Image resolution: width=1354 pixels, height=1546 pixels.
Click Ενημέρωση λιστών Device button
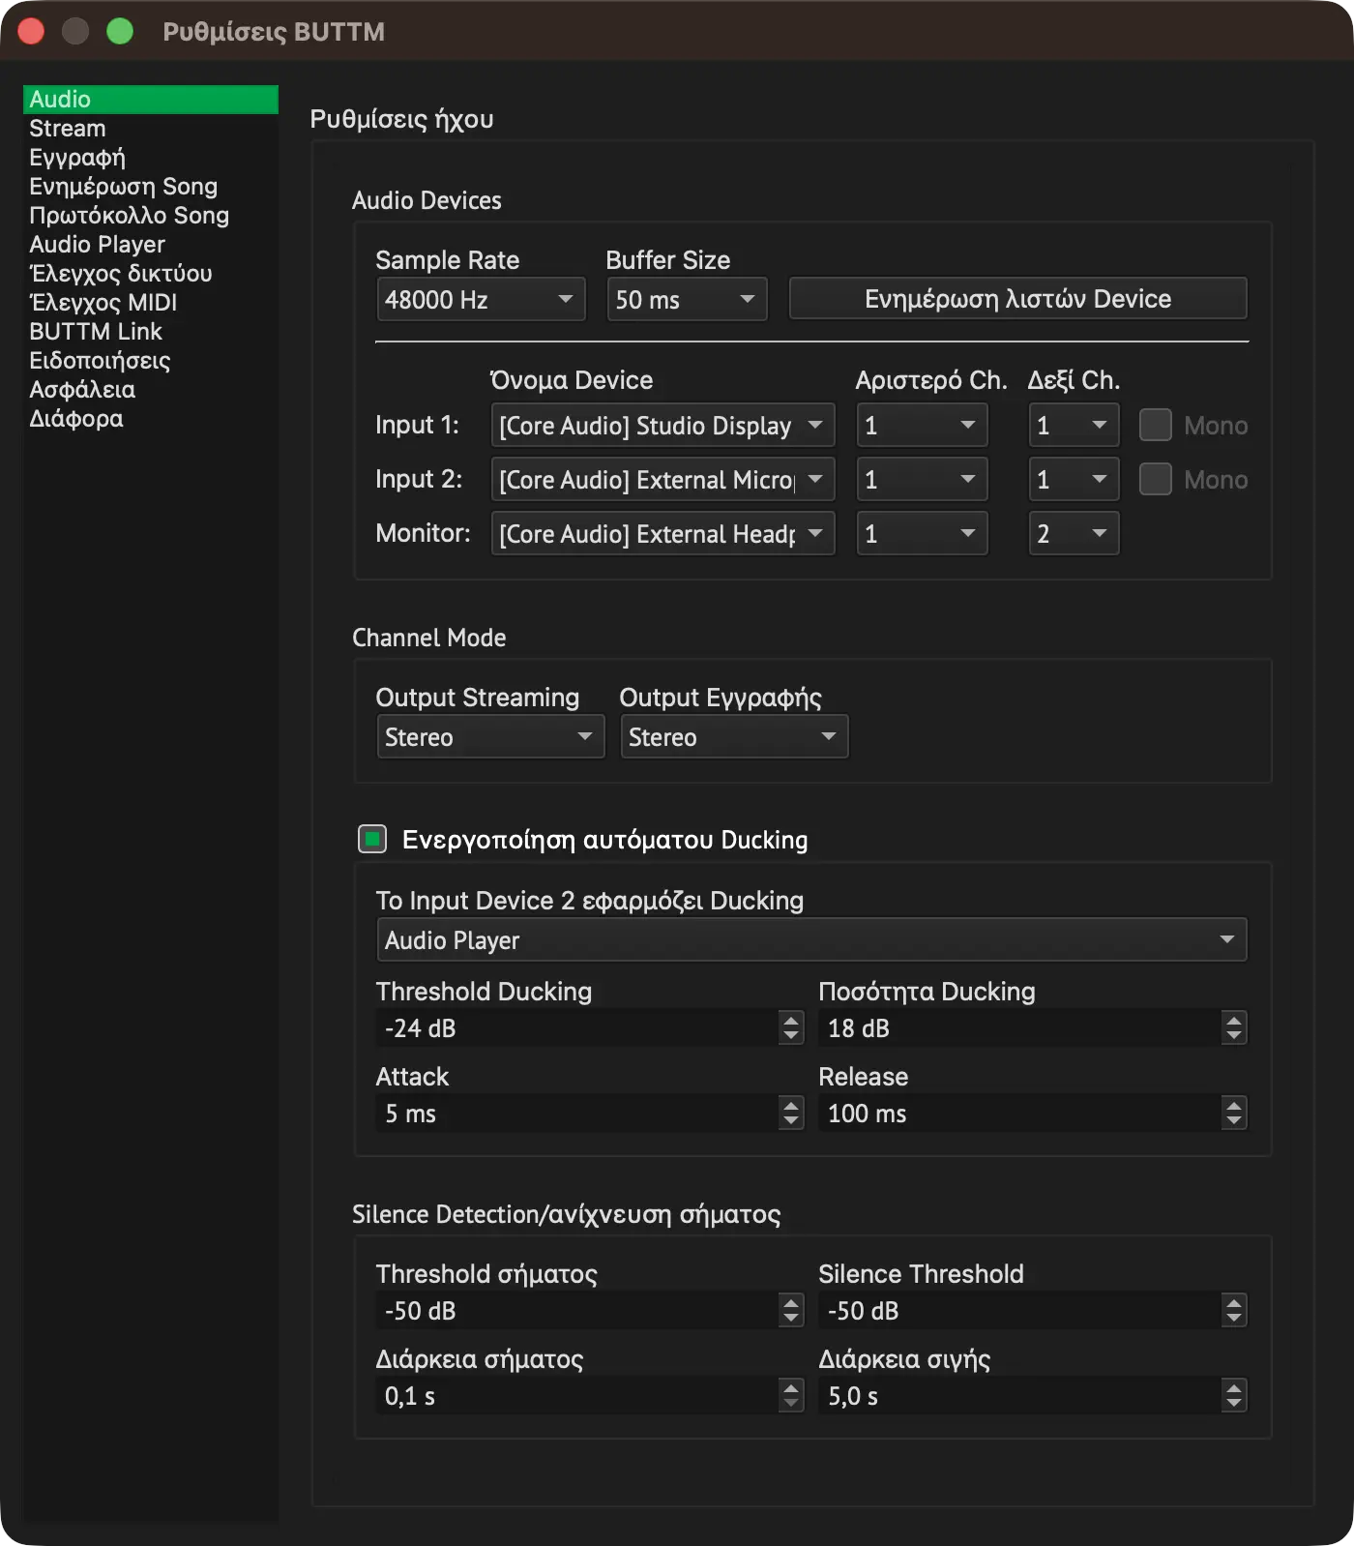click(1017, 299)
